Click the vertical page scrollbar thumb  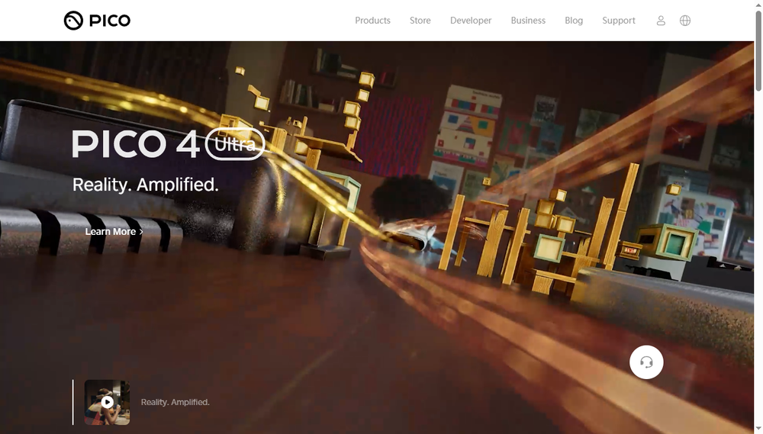tap(758, 50)
